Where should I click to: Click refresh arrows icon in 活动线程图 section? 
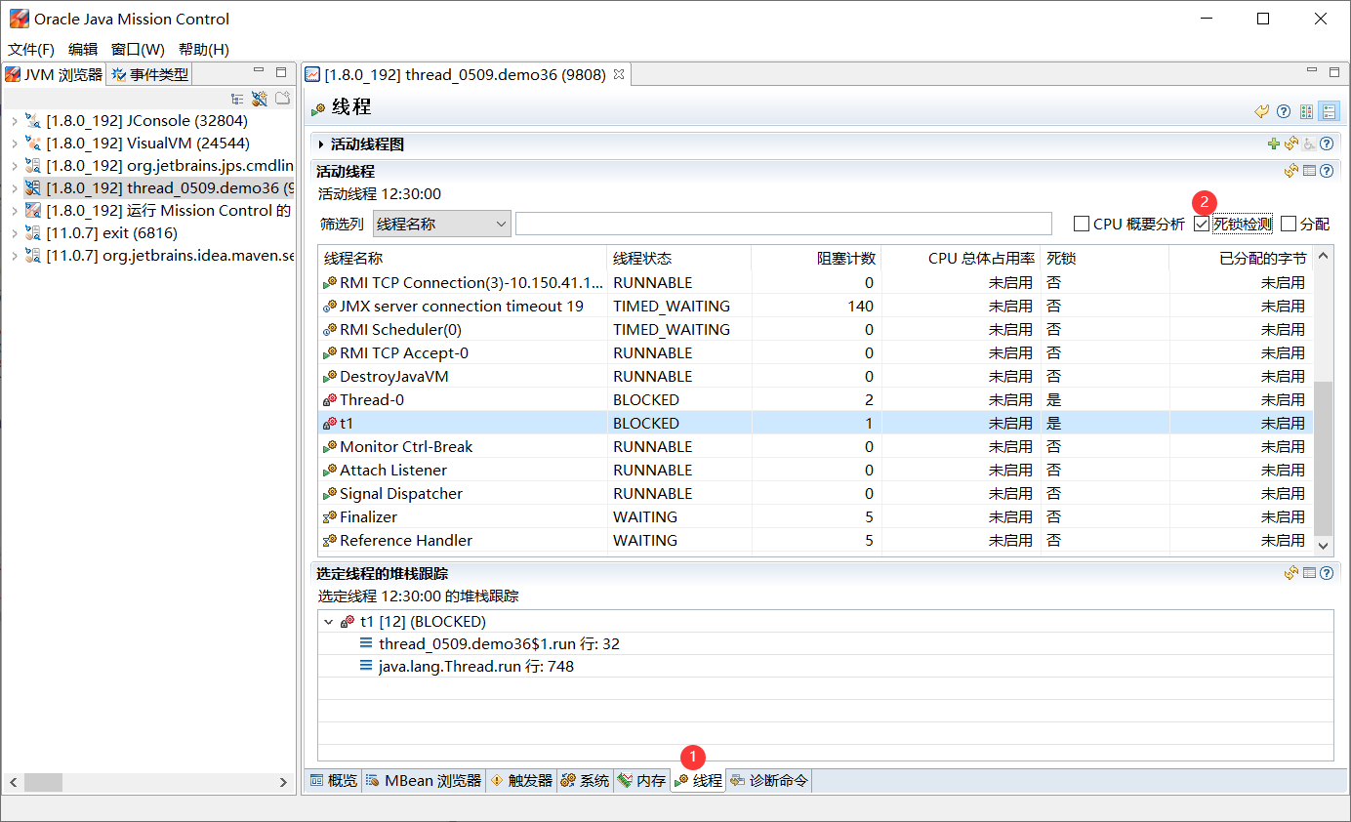[1291, 144]
